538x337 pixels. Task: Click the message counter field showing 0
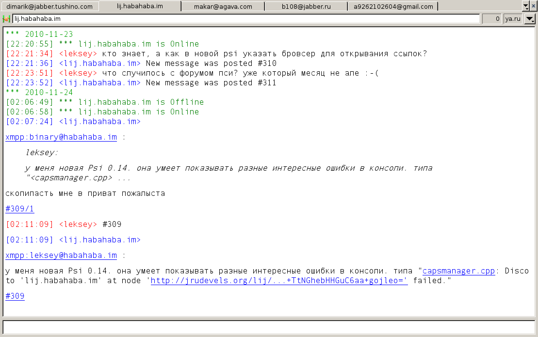pos(492,19)
